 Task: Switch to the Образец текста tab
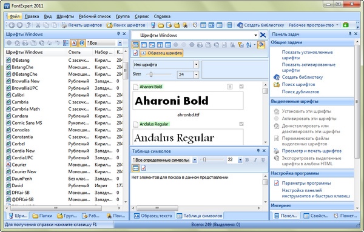[153, 216]
